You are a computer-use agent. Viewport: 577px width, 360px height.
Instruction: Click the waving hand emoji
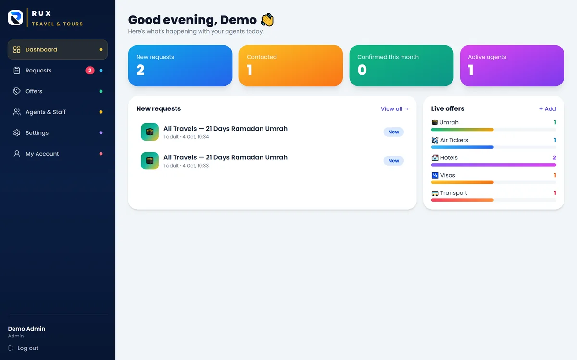pyautogui.click(x=267, y=20)
